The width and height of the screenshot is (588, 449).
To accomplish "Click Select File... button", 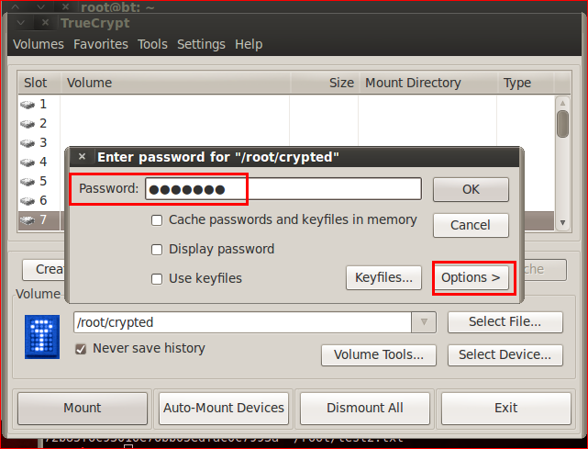I will (505, 322).
